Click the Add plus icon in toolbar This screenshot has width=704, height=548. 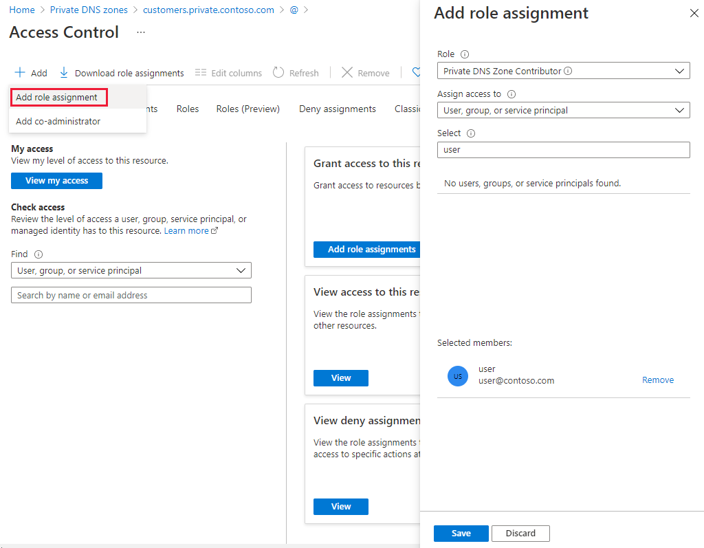(x=20, y=73)
